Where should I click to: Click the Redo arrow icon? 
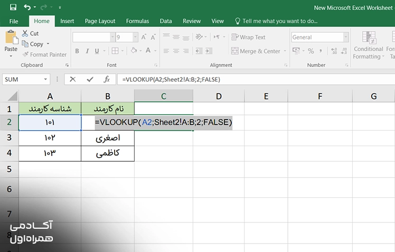44,7
